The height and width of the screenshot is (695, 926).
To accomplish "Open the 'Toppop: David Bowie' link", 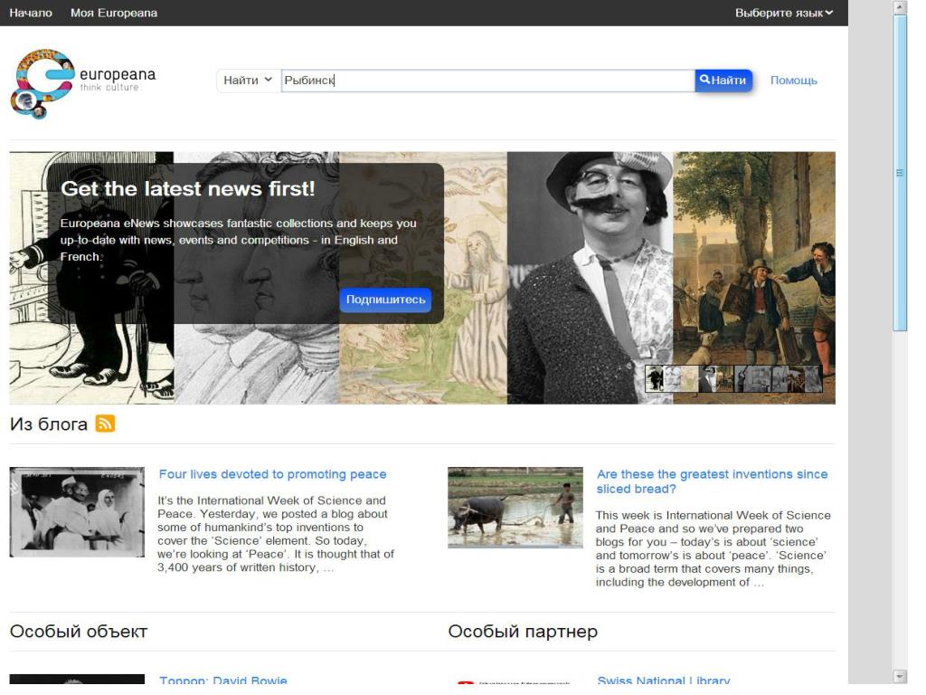I will click(x=223, y=681).
